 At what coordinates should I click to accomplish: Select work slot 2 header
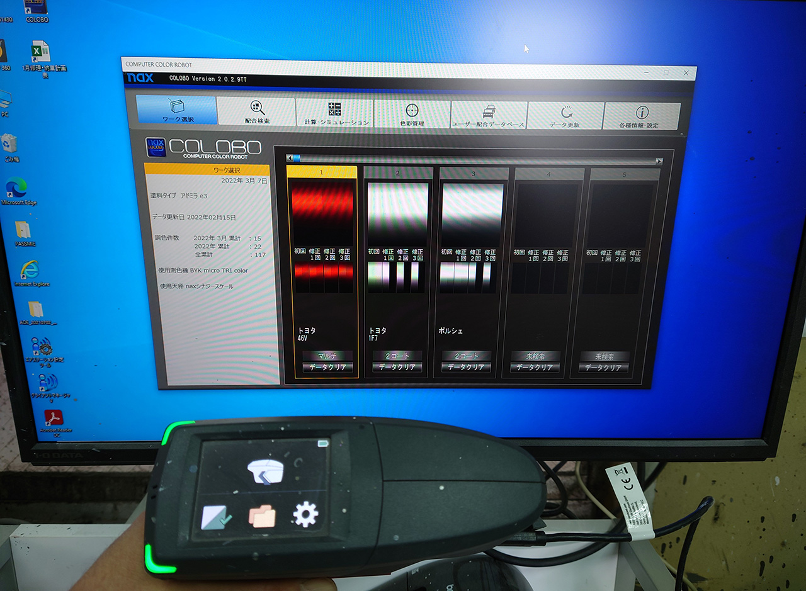(398, 173)
